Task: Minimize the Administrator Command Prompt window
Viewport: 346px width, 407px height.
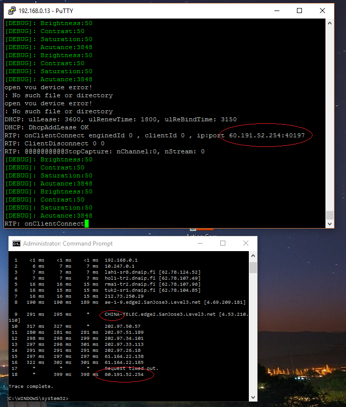Action: [199, 244]
